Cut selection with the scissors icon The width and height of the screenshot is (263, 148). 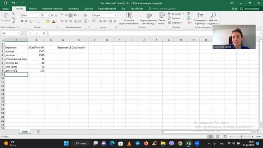click(13, 14)
